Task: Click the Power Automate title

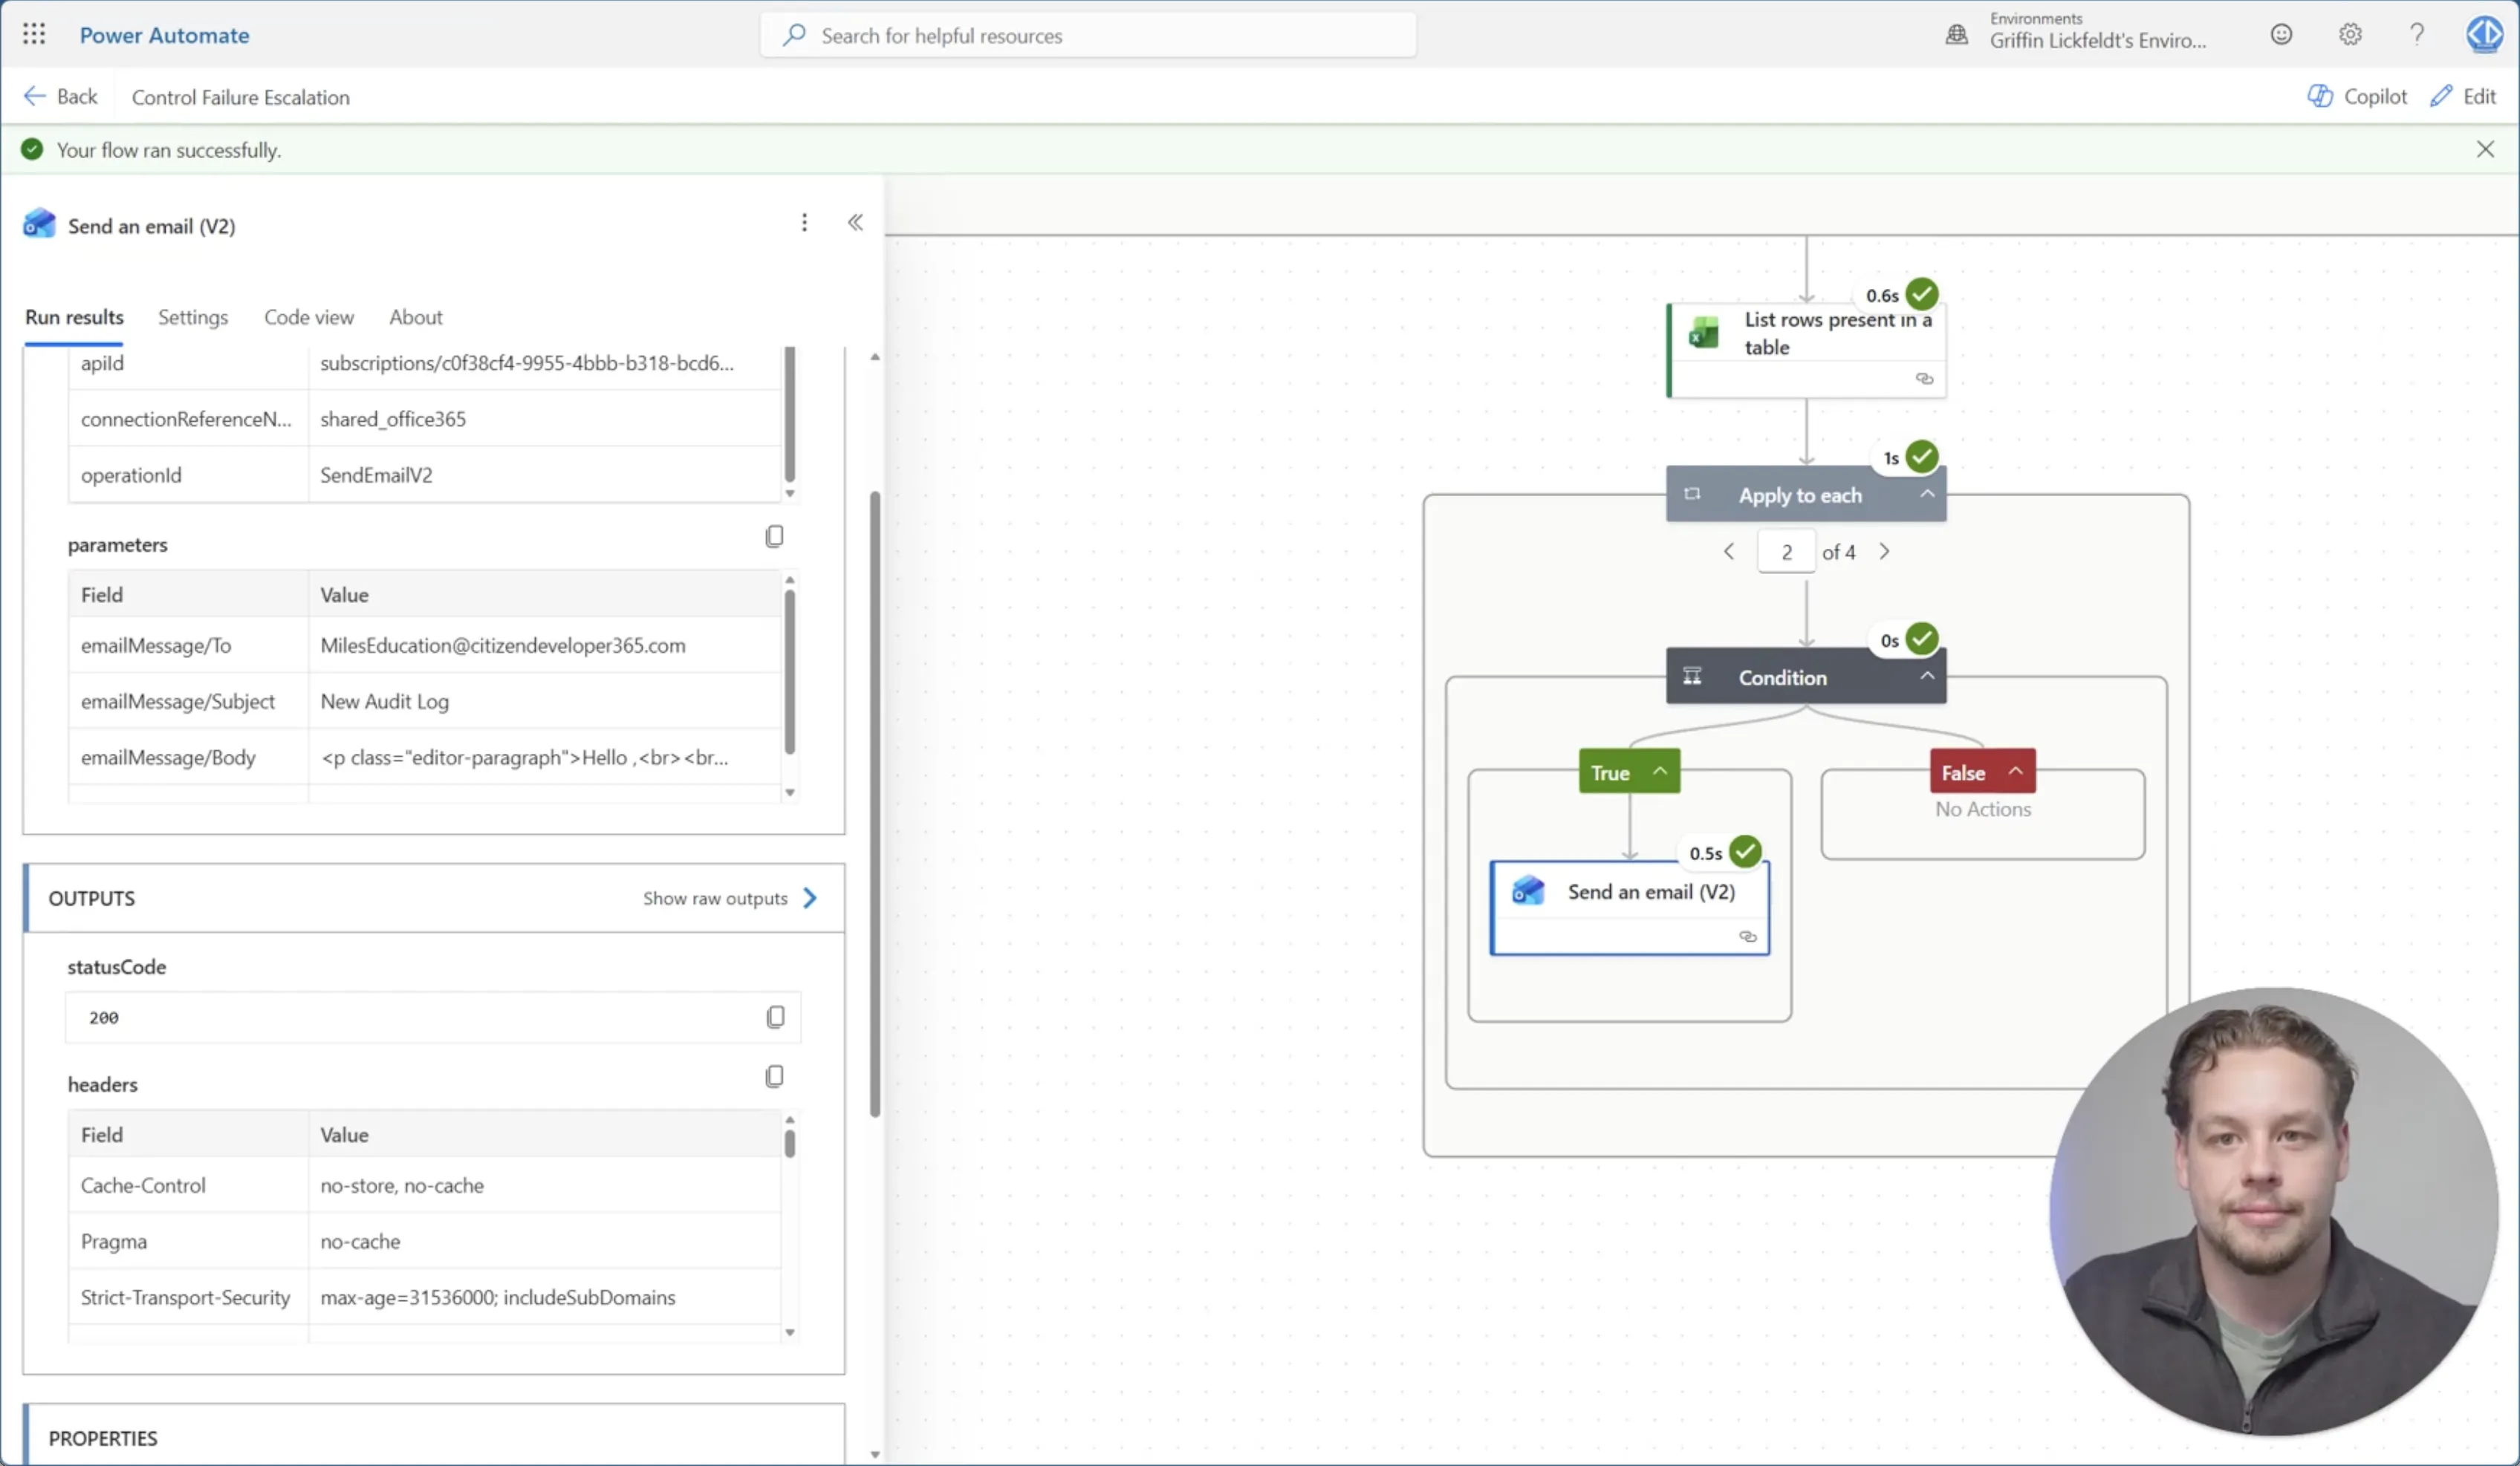Action: pyautogui.click(x=164, y=35)
